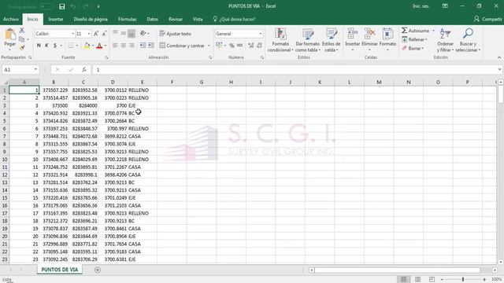Open Estilos de celda gallery
The height and width of the screenshot is (283, 504).
331,40
